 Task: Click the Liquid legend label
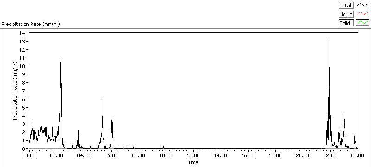(346, 14)
